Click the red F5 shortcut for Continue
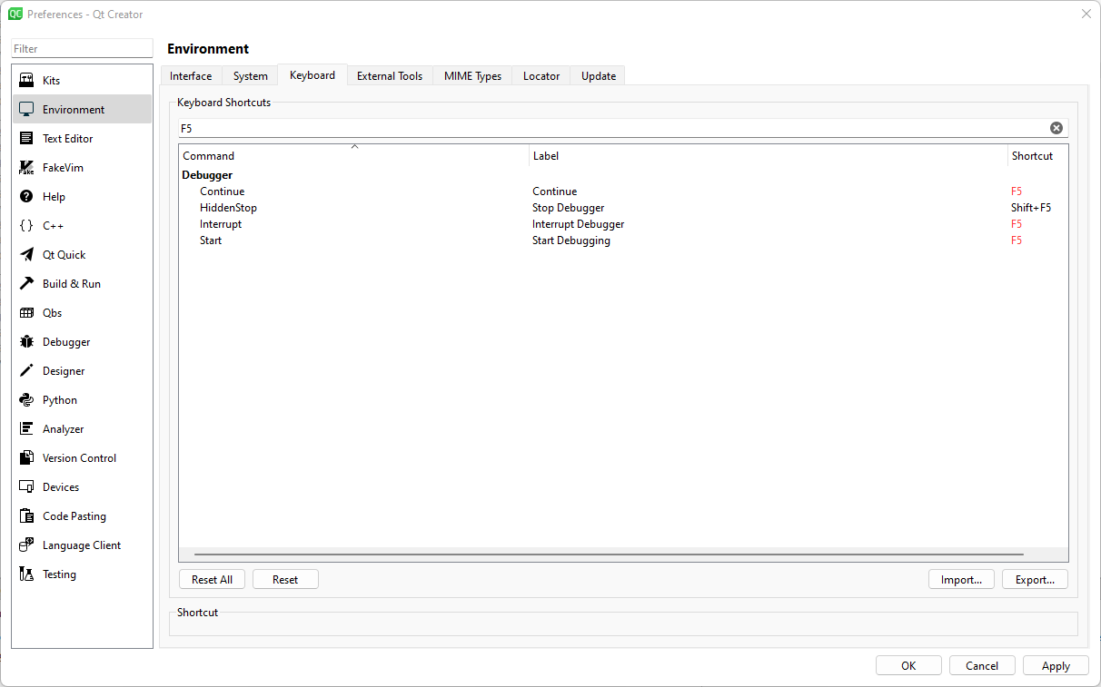The image size is (1101, 687). coord(1017,191)
